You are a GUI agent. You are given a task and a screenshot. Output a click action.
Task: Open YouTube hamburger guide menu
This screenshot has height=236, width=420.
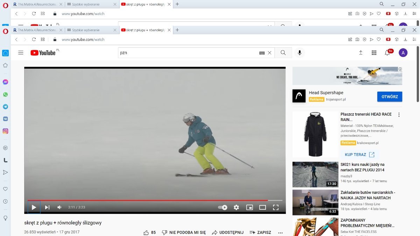pos(21,53)
